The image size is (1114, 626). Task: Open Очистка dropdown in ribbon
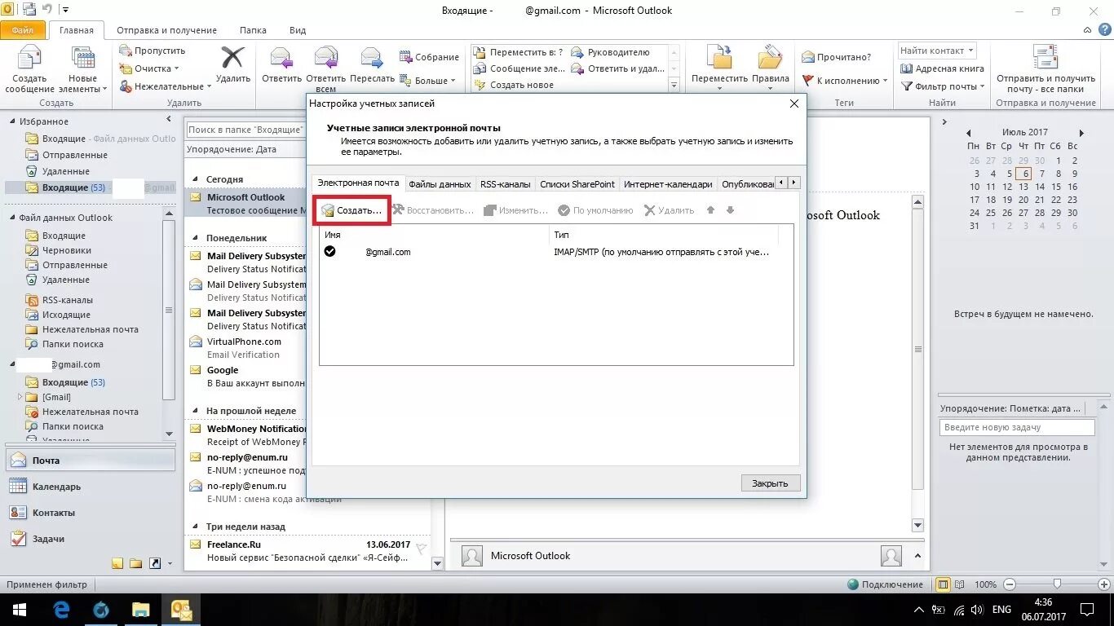coord(151,68)
